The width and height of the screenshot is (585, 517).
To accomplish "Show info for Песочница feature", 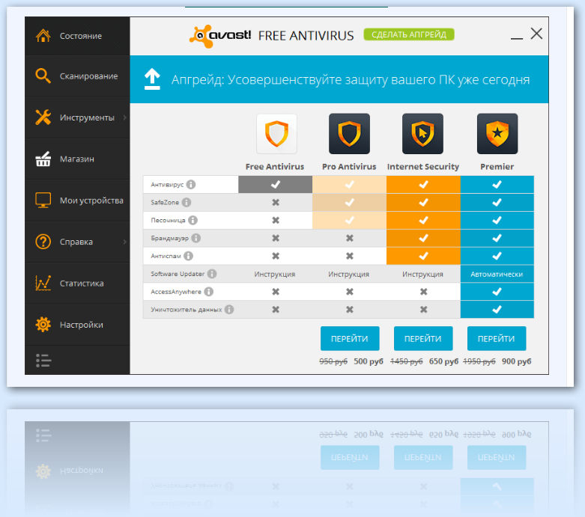I will tap(193, 220).
